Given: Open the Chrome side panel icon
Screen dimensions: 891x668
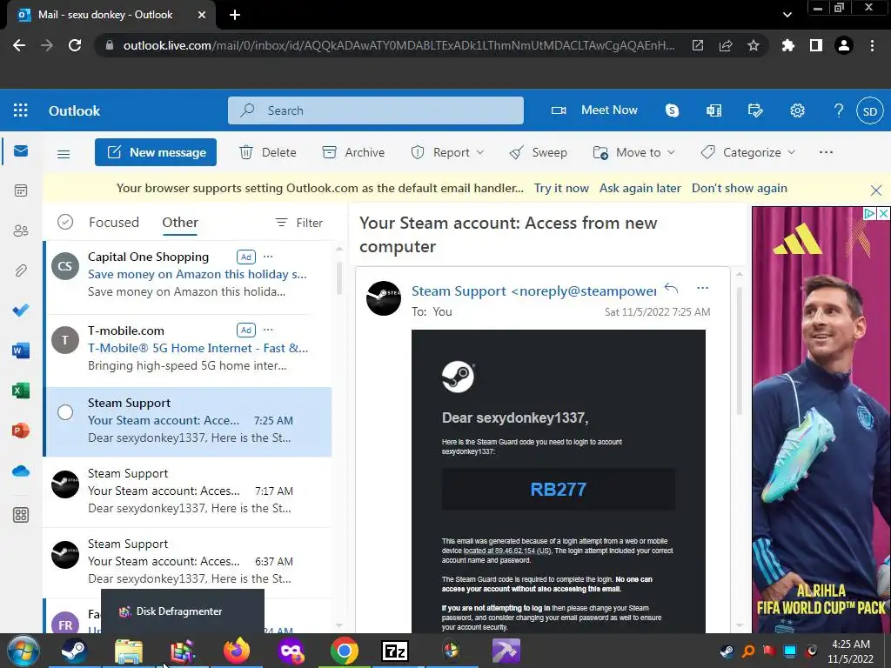Looking at the screenshot, I should 816,45.
